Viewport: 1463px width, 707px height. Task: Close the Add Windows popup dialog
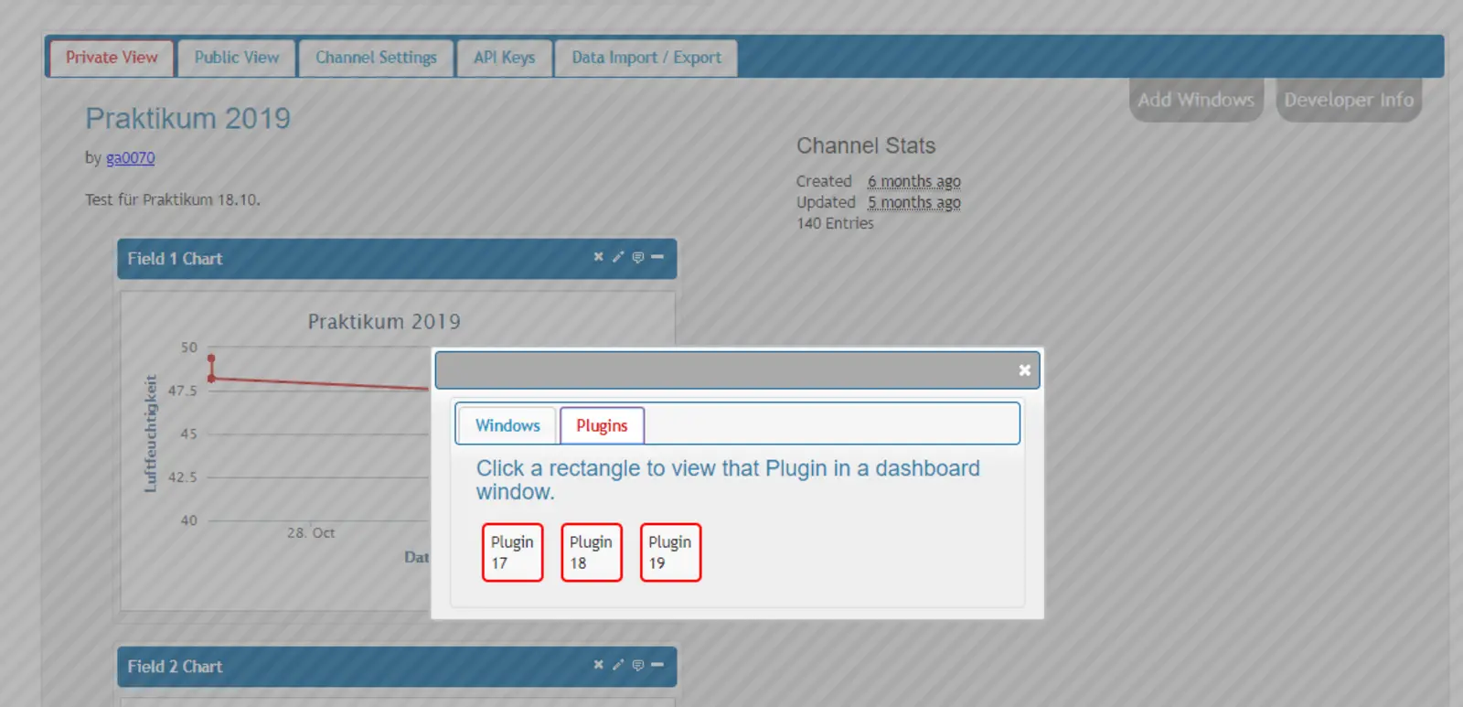coord(1024,370)
